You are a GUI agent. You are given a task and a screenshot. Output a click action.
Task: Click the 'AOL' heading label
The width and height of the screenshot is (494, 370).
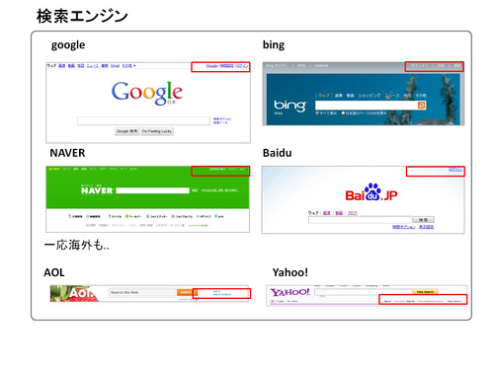pos(54,272)
